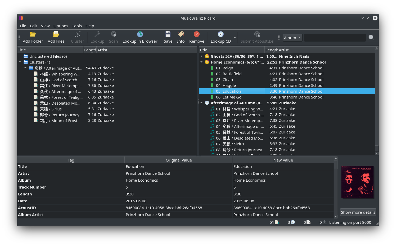Open Lookup in Browser globe icon
This screenshot has width=396, height=246.
point(140,34)
